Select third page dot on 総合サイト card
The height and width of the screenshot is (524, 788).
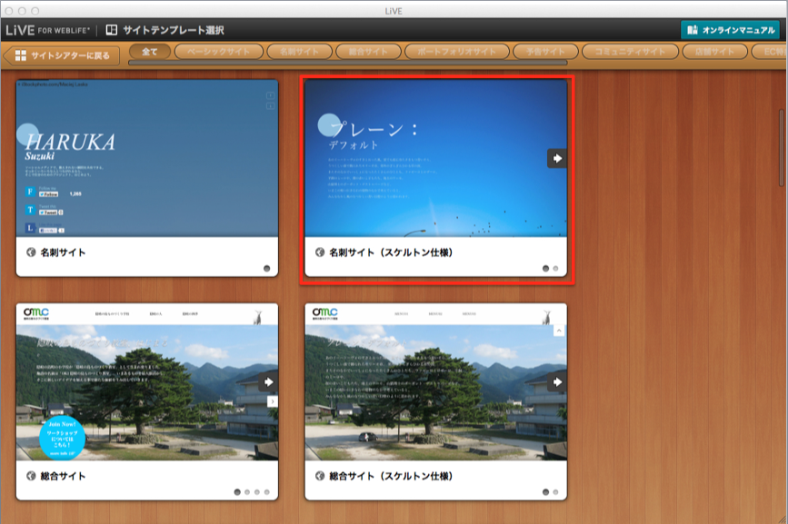click(257, 492)
